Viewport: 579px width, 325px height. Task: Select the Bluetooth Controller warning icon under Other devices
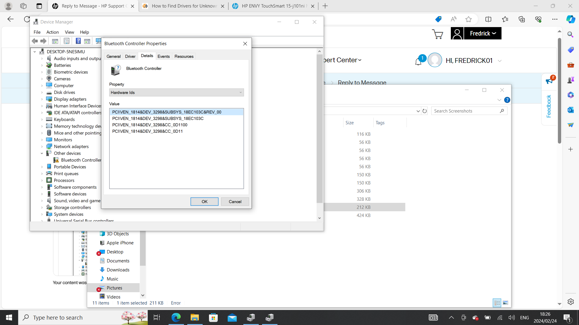coord(57,160)
